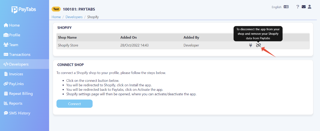Click the disconnect broken-link icon for Shopify Store
The height and width of the screenshot is (131, 320).
click(258, 45)
